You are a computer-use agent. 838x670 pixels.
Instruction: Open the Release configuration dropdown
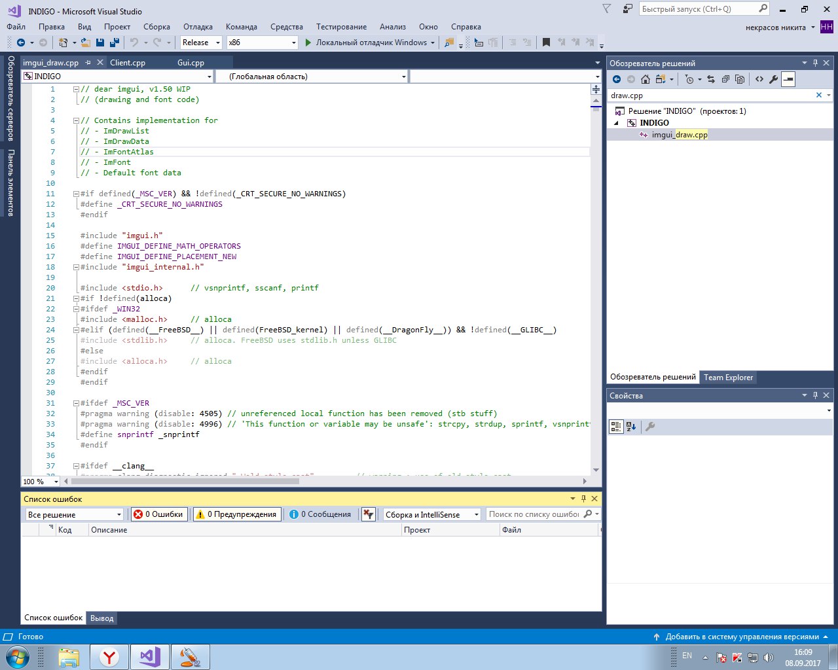(201, 43)
